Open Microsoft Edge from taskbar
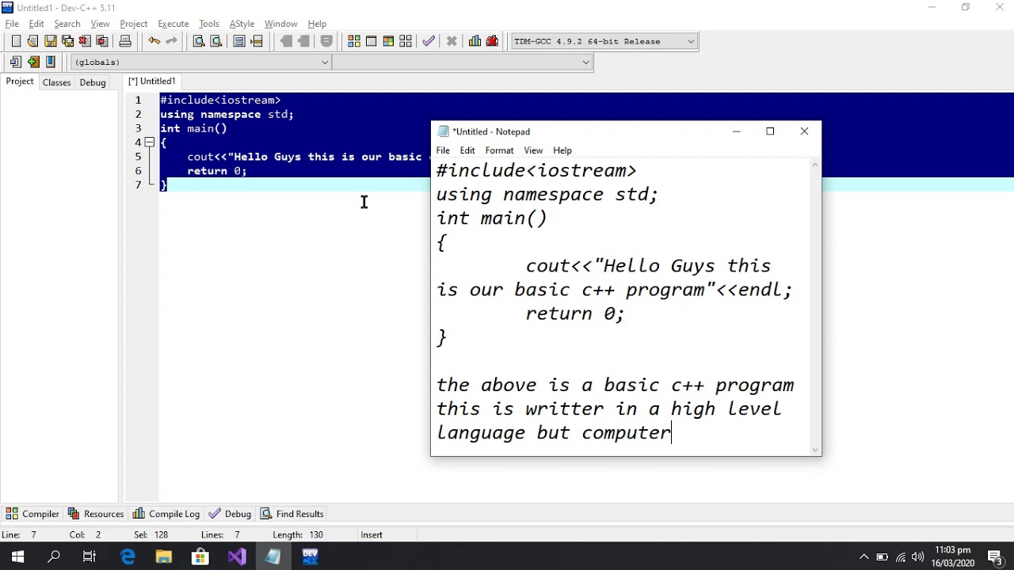This screenshot has height=570, width=1014. click(x=127, y=557)
